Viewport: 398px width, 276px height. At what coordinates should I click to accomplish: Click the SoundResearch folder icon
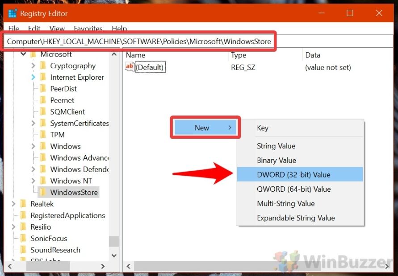23,250
